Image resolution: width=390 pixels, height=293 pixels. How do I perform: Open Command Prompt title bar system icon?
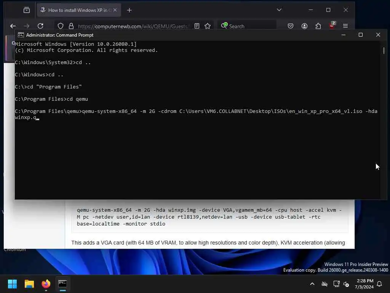21,35
